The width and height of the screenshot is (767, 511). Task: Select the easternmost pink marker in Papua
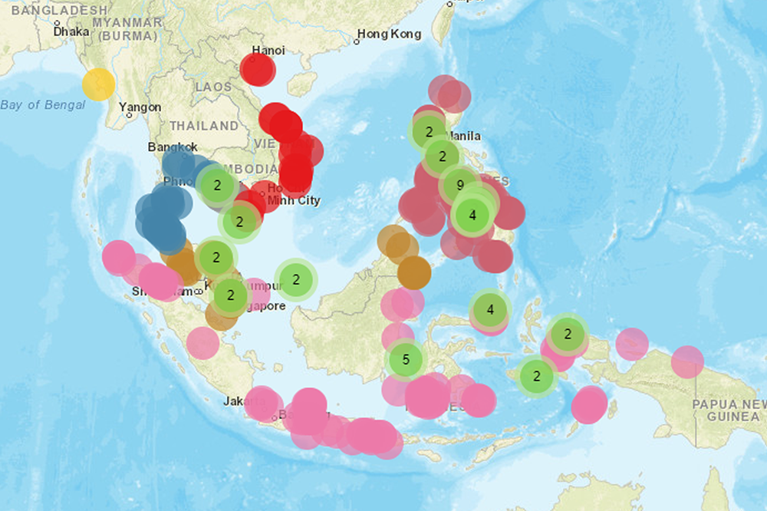tap(687, 362)
